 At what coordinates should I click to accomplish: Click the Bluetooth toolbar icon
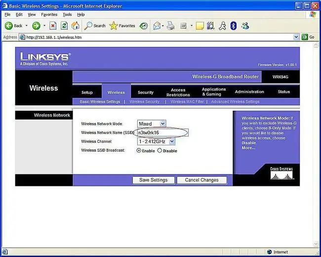234,26
